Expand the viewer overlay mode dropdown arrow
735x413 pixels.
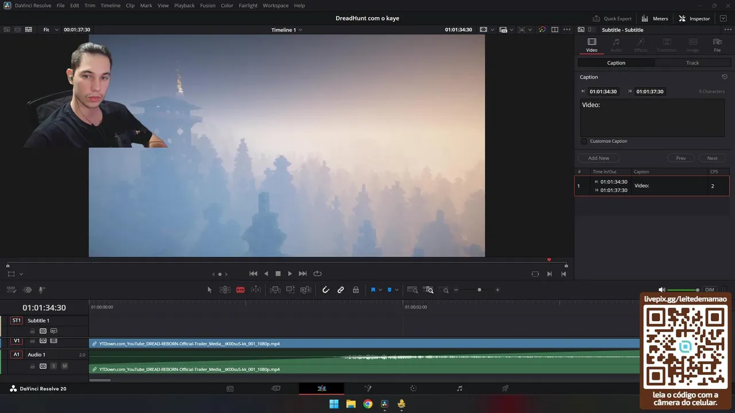(x=493, y=30)
